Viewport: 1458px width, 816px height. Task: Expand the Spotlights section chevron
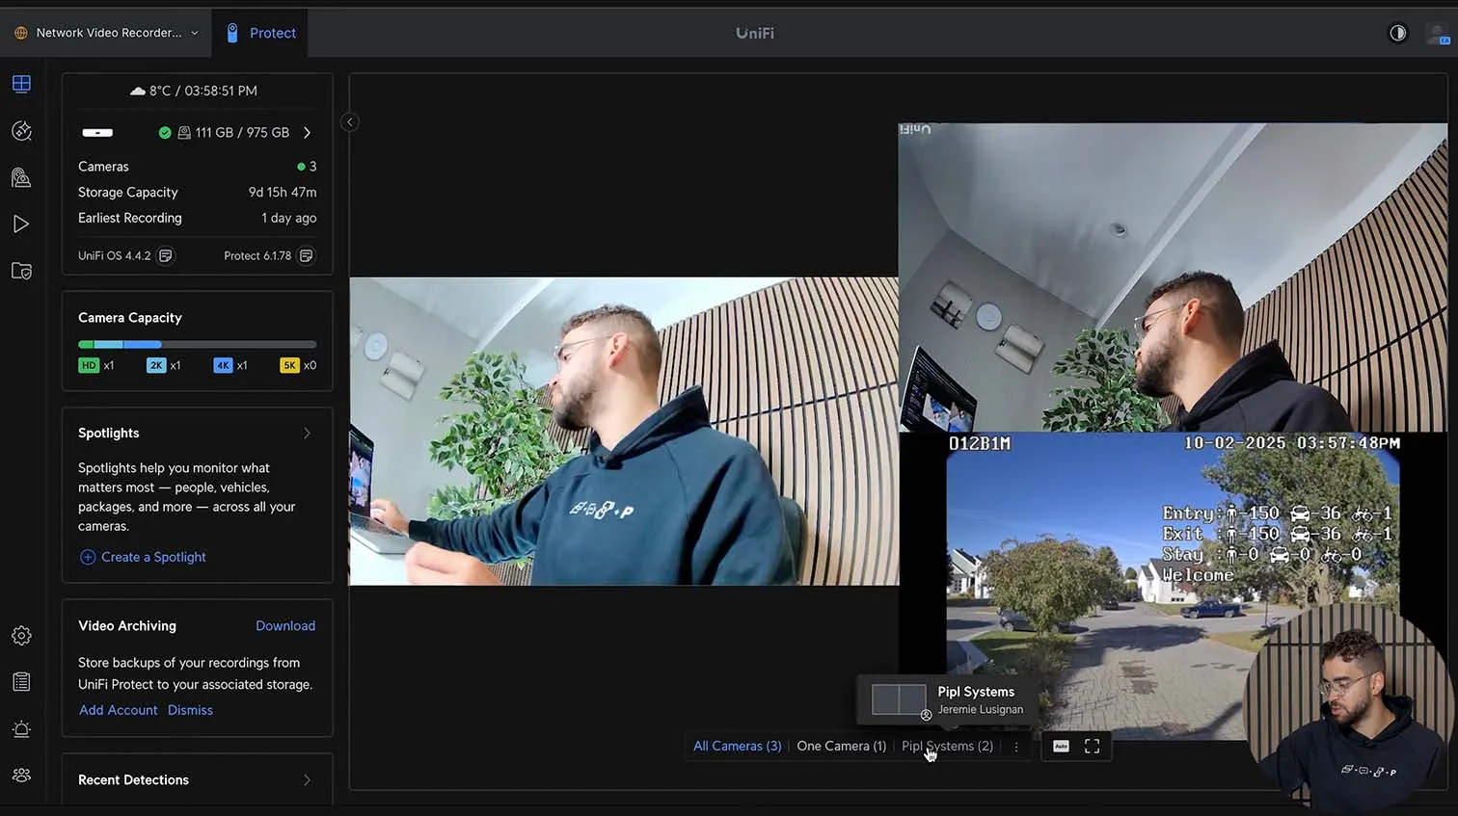click(x=307, y=434)
